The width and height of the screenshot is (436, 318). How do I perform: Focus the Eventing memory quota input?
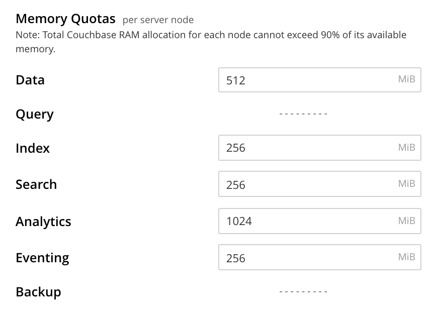click(x=307, y=258)
